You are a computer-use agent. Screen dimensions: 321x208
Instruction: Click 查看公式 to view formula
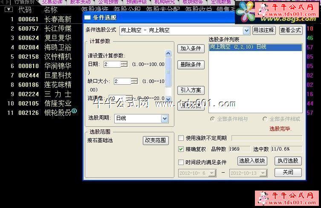291,31
